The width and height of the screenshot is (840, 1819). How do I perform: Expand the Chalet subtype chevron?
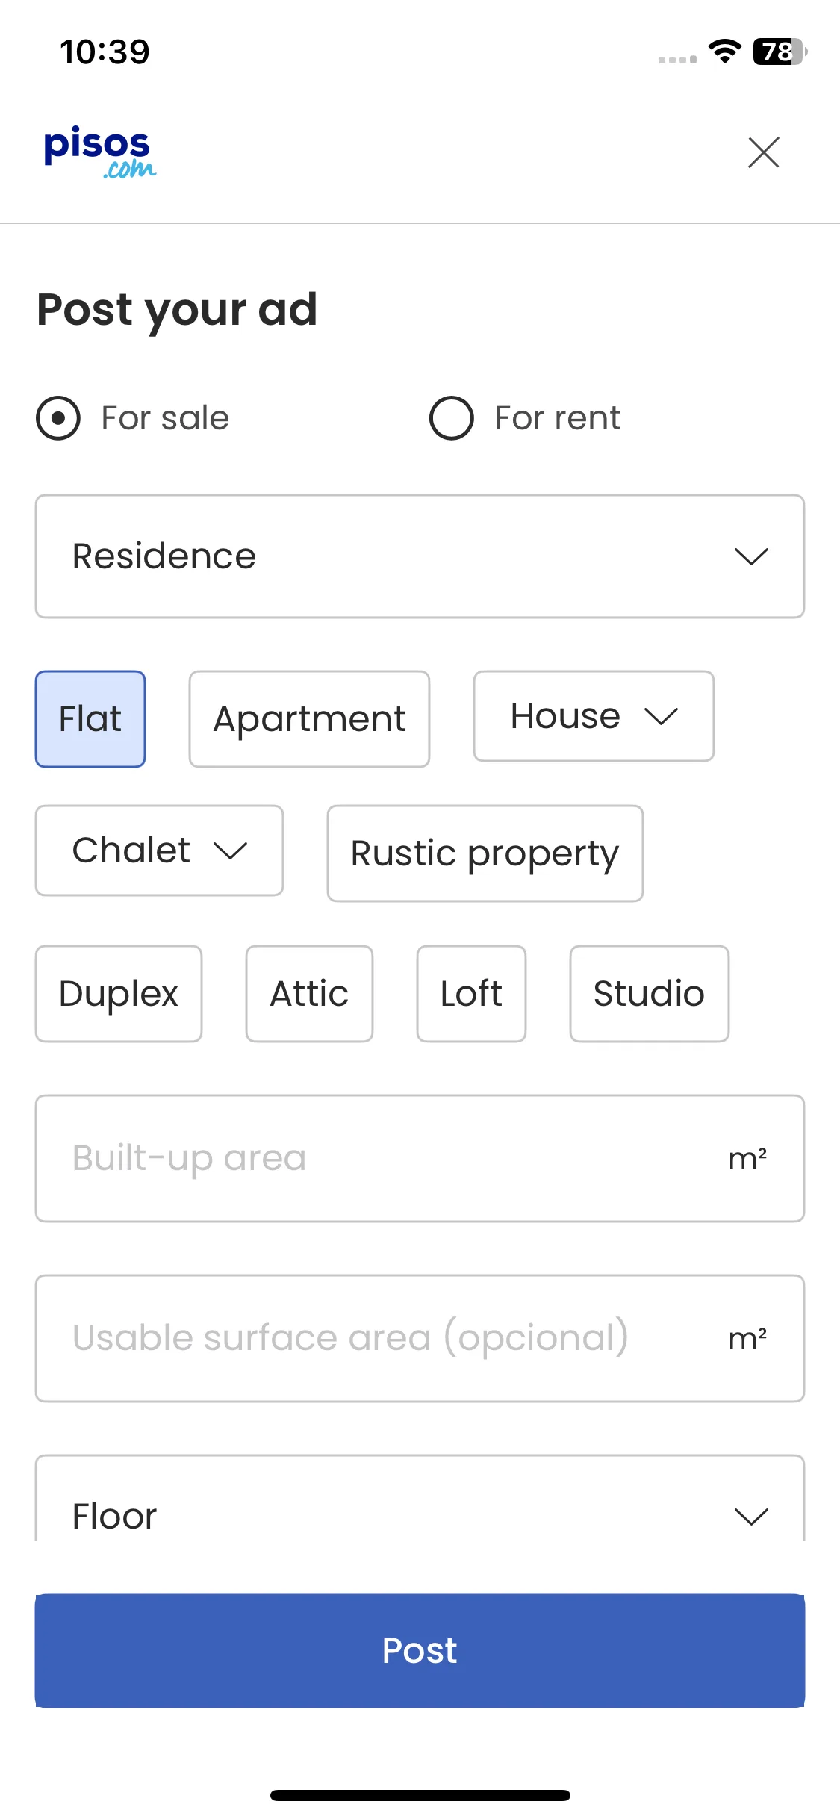point(230,851)
